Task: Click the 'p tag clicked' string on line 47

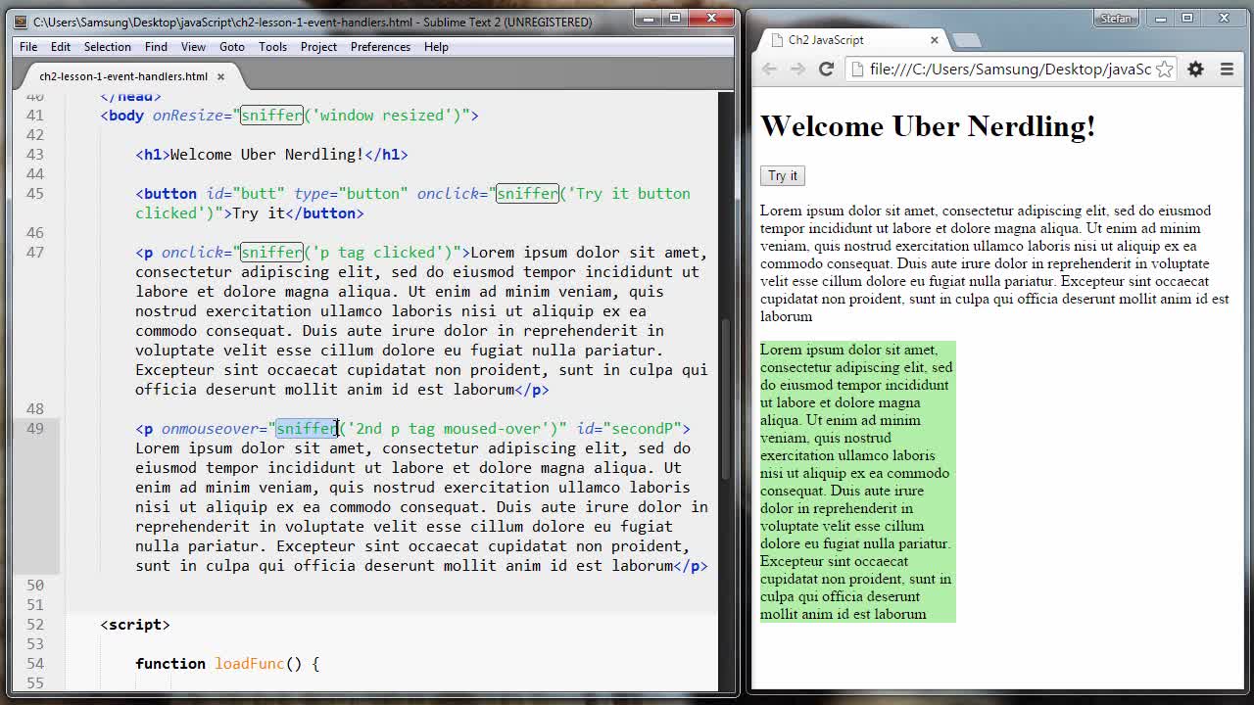Action: coord(383,252)
